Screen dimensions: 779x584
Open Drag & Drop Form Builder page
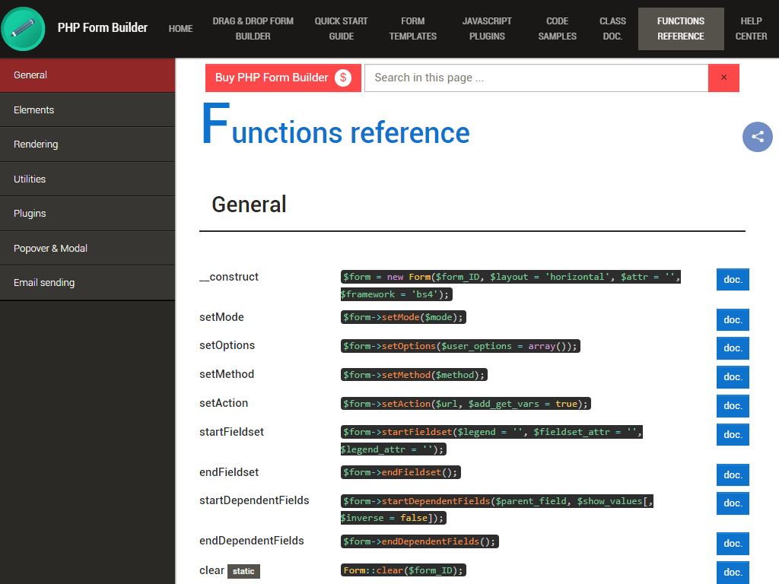(253, 29)
